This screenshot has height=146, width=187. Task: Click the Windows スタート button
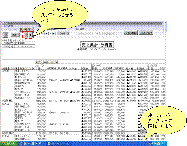tap(9, 144)
